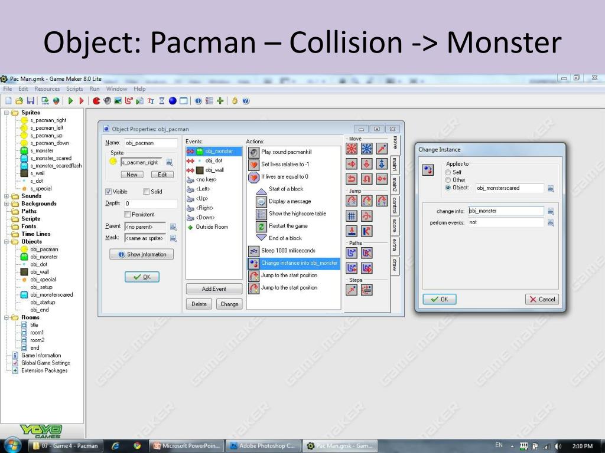
Task: Save the game with the floppy disk icon
Action: click(x=31, y=101)
